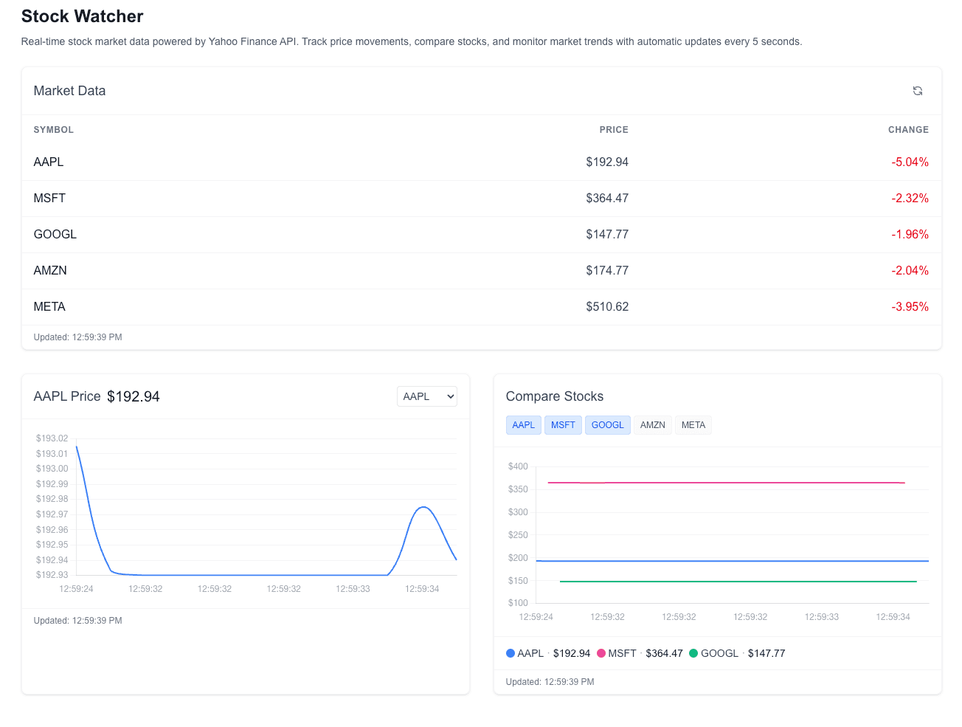Click the blue AAPL price curve peak

point(423,507)
